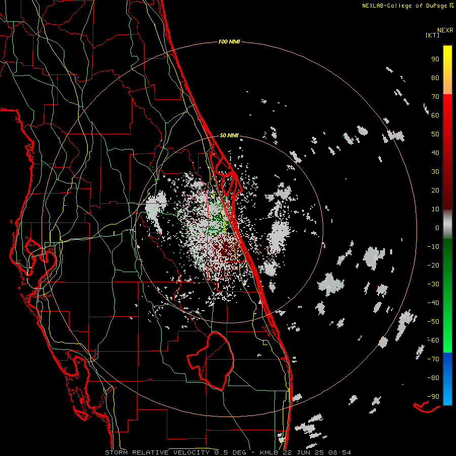This screenshot has height=456, width=456.
Task: Click the "0" scale label
Action: point(437,227)
